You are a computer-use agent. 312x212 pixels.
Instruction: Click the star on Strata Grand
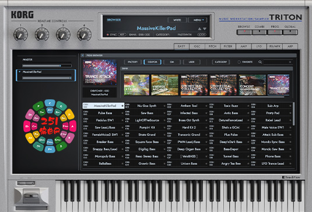pyautogui.click(x=164, y=135)
